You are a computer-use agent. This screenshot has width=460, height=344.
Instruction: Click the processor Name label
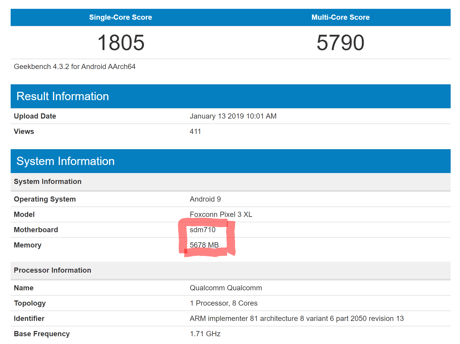tap(24, 288)
